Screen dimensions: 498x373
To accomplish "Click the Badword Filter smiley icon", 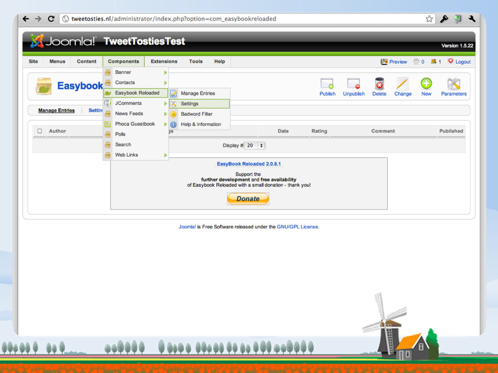I will point(174,114).
